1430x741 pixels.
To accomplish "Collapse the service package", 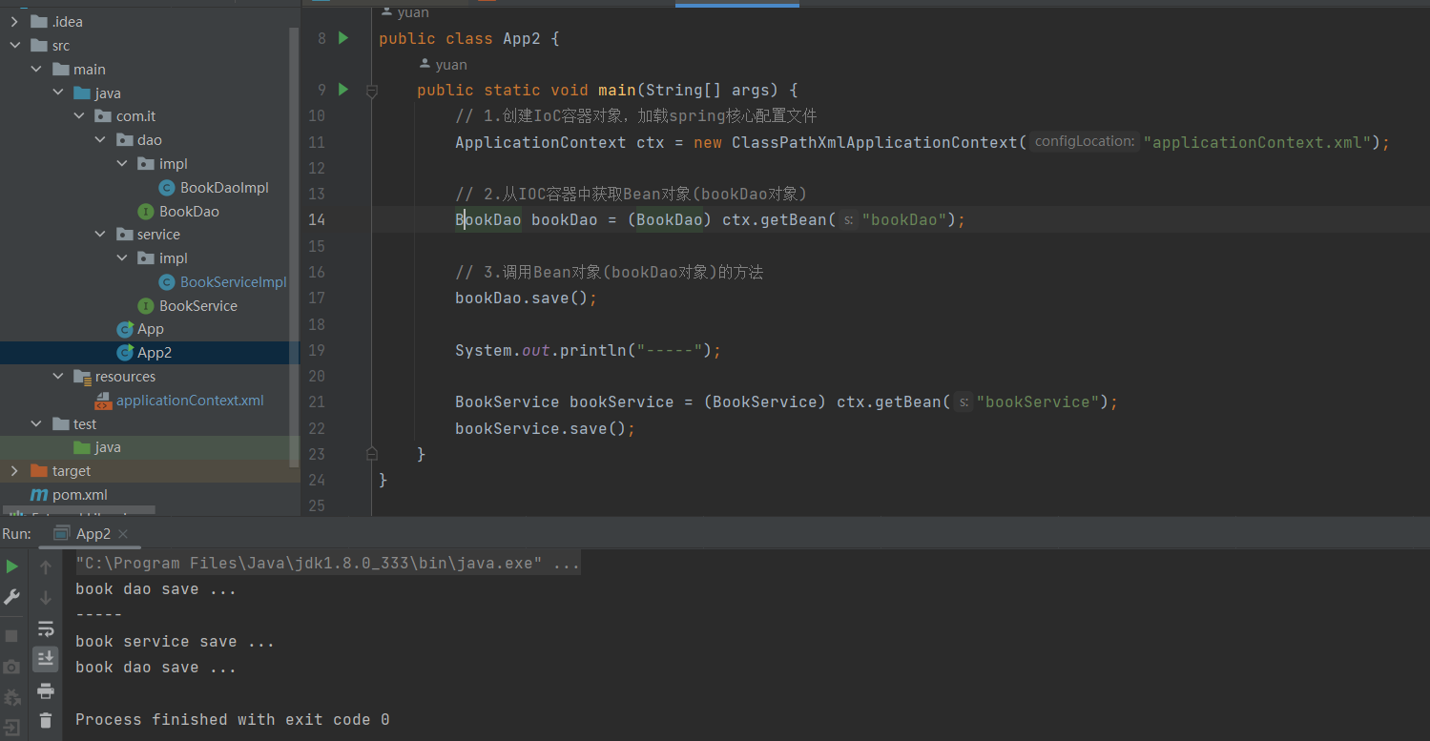I will pyautogui.click(x=100, y=235).
